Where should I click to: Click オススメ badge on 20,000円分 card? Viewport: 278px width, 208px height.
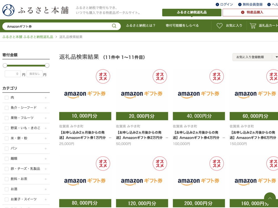click(160, 76)
